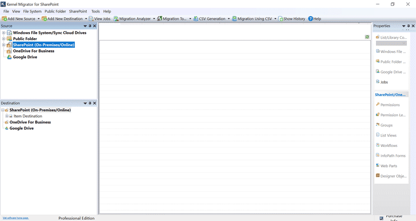Click the List/Library Co... properties item
Screen dimensions: 416x221
391,37
